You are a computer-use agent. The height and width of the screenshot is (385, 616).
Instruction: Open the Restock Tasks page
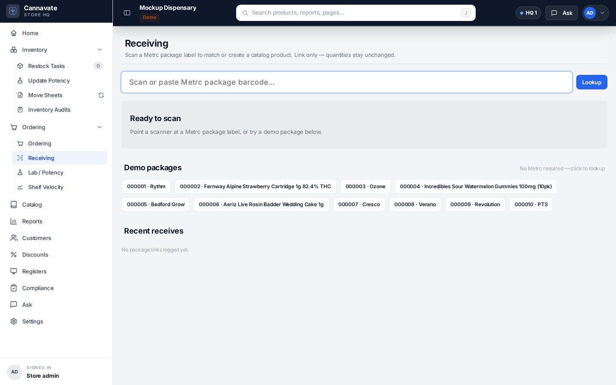(60, 66)
